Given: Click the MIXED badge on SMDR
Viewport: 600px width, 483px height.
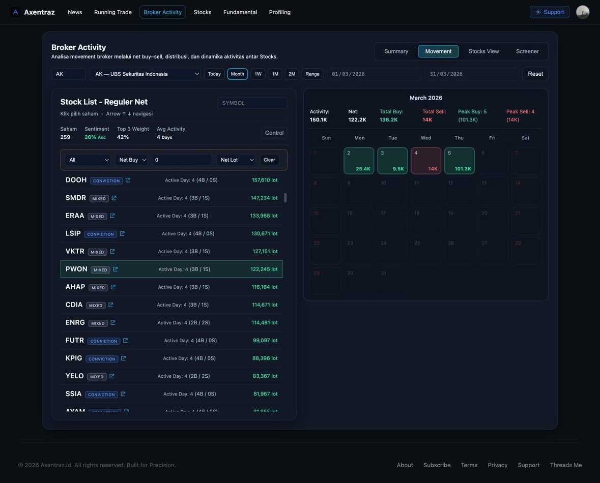Looking at the screenshot, I should [99, 198].
